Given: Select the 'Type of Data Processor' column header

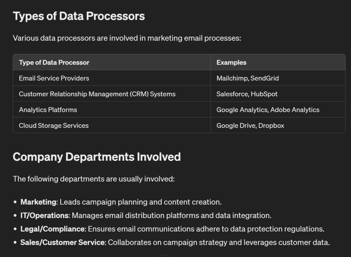Looking at the screenshot, I should click(x=54, y=62).
